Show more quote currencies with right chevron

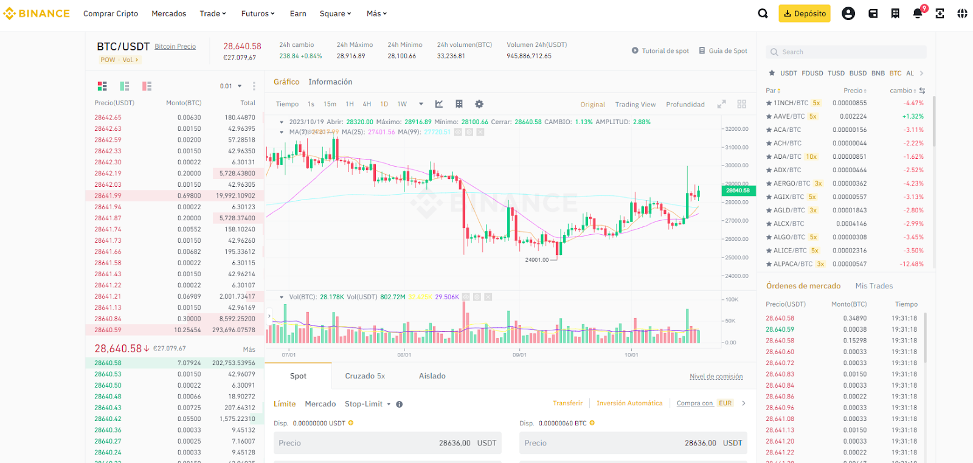pos(922,73)
